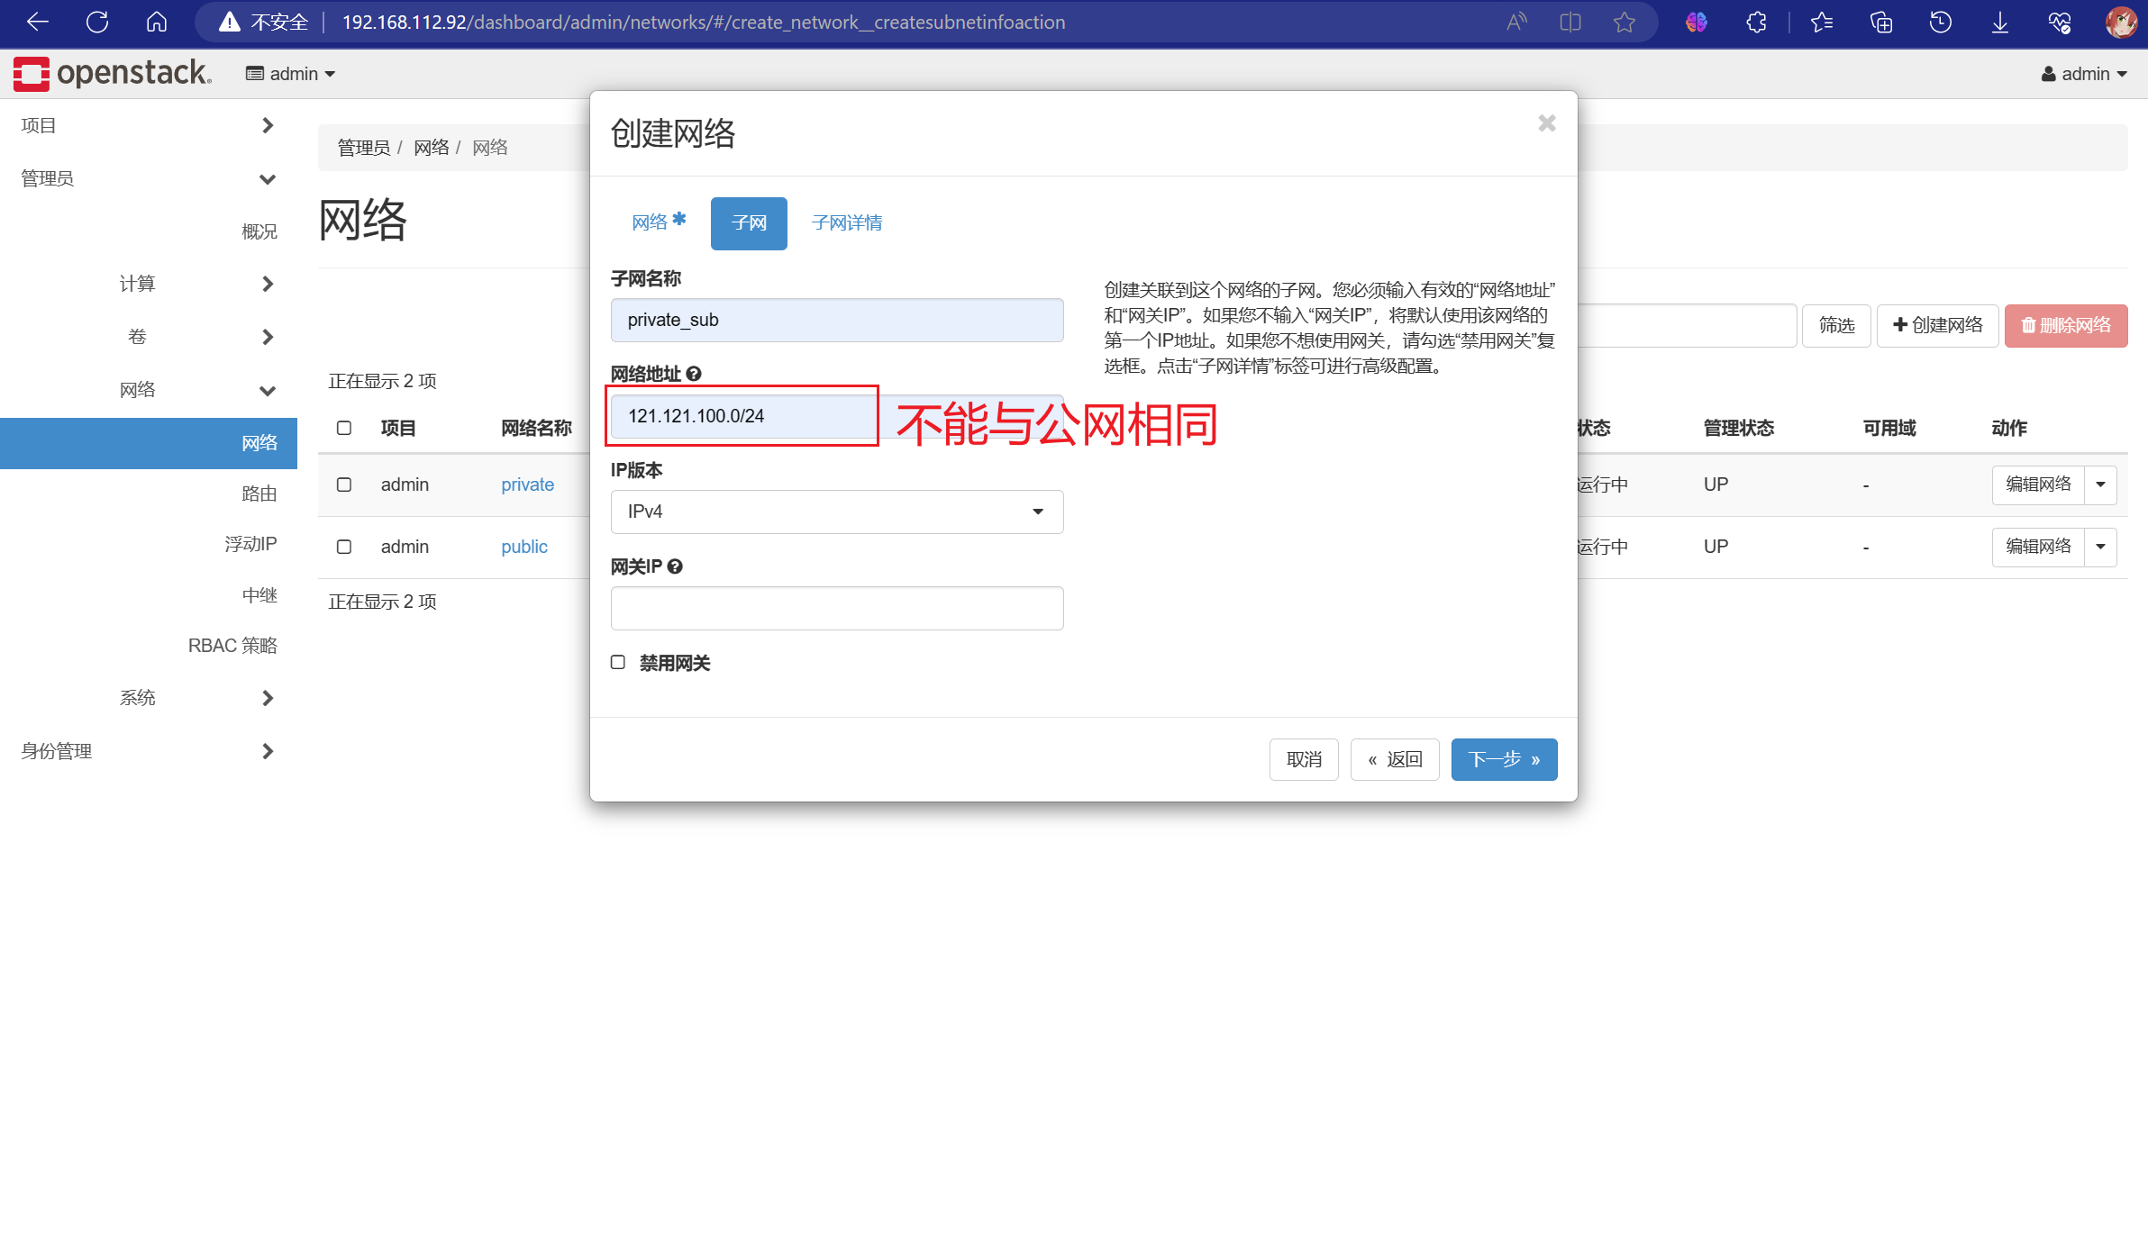Click the 下一步 button

[x=1503, y=759]
